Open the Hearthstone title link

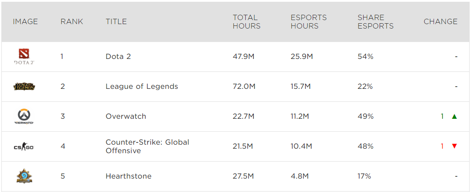coord(128,176)
